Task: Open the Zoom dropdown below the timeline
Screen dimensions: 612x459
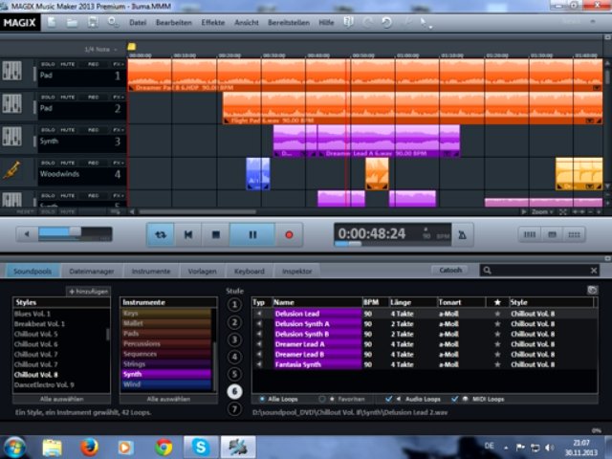Action: click(x=542, y=211)
